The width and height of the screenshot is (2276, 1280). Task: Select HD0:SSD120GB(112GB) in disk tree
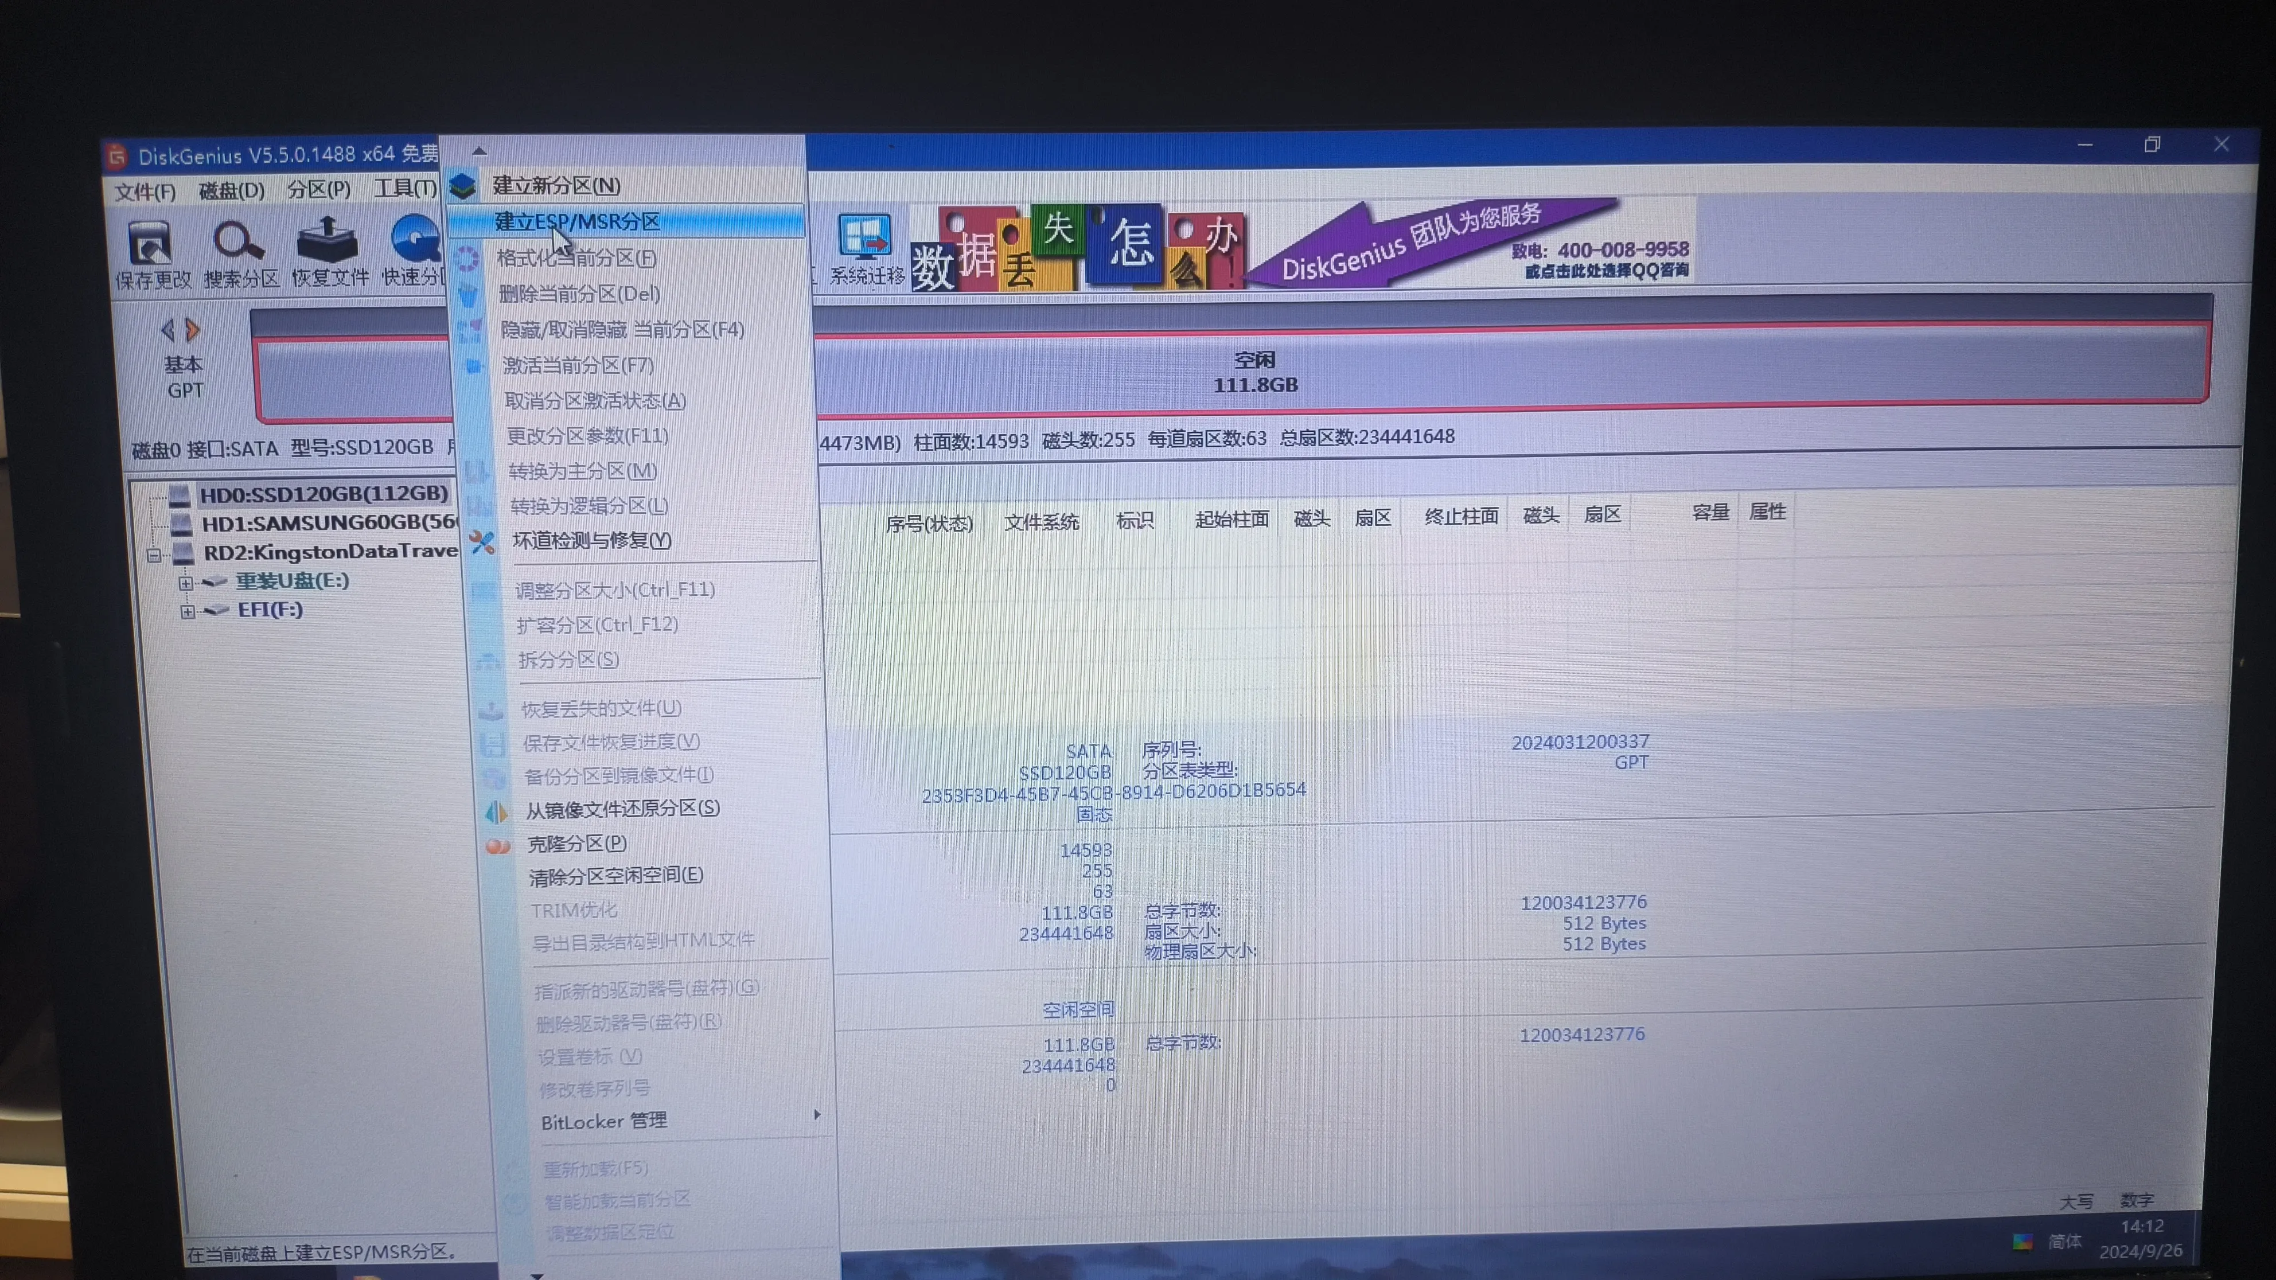pos(324,494)
